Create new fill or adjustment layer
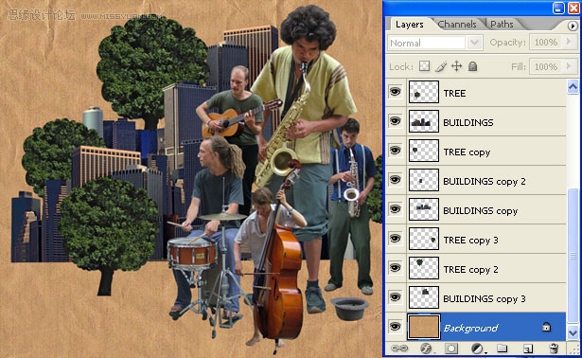Screen dimensions: 582x358 coord(477,349)
